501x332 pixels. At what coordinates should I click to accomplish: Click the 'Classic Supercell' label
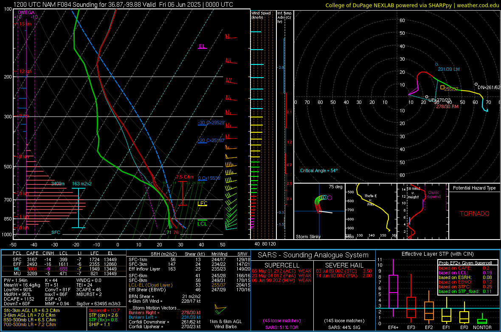pos(433,195)
